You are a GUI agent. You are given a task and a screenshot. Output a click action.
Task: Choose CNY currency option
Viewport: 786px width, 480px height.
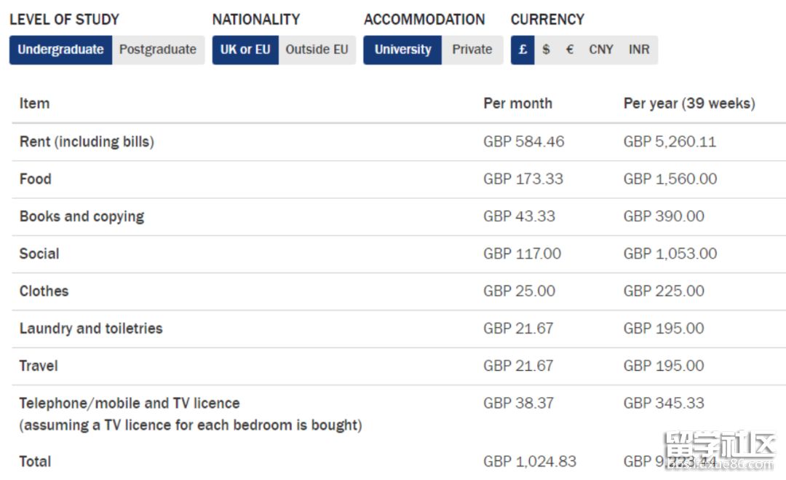click(601, 50)
